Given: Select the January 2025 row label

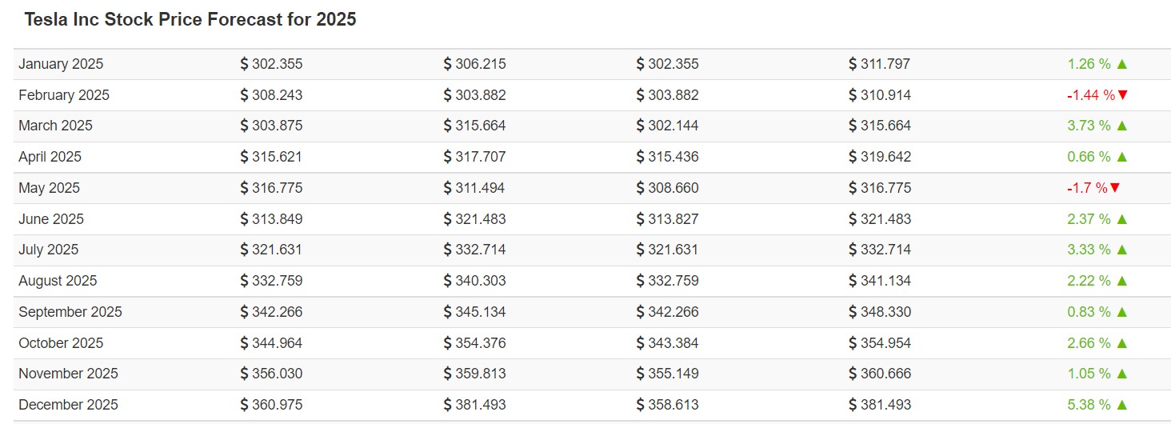Looking at the screenshot, I should [61, 64].
